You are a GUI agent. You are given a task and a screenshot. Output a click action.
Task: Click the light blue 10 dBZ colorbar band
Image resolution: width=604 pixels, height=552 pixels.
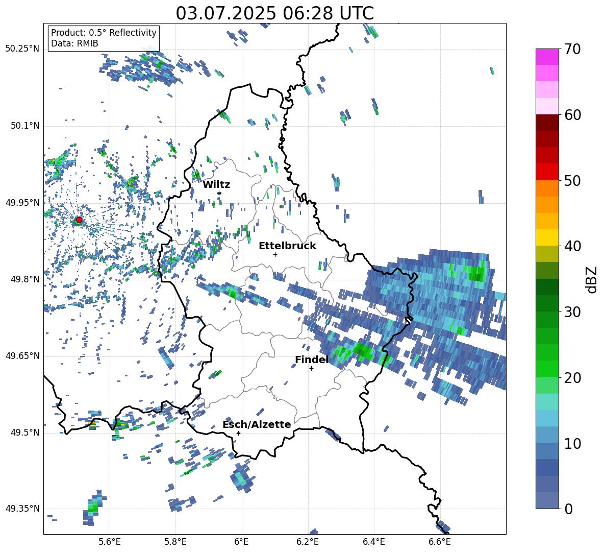[x=547, y=435]
